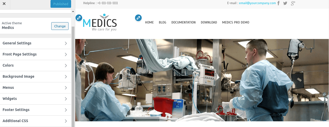Open the Footer Settings section
Image resolution: width=329 pixels, height=127 pixels.
tap(36, 110)
